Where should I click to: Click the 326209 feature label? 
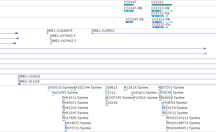(111, 103)
